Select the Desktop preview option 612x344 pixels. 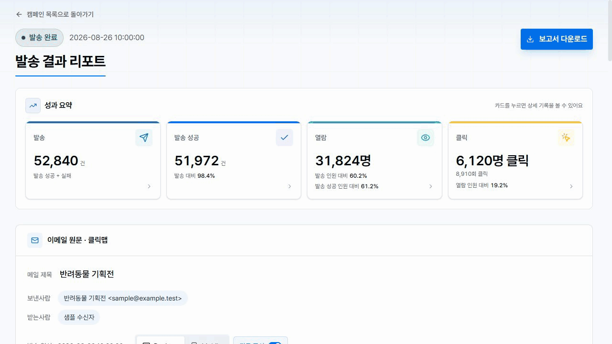click(161, 340)
